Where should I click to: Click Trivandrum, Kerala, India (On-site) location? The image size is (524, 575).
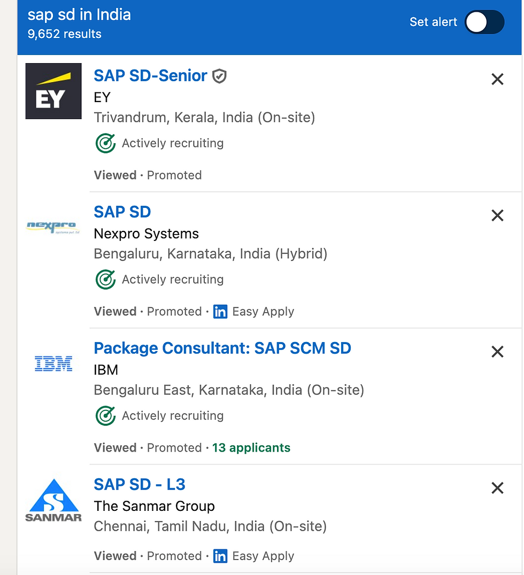coord(204,118)
